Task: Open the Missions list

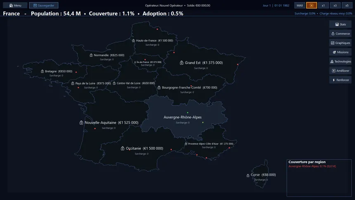Action: pyautogui.click(x=340, y=52)
